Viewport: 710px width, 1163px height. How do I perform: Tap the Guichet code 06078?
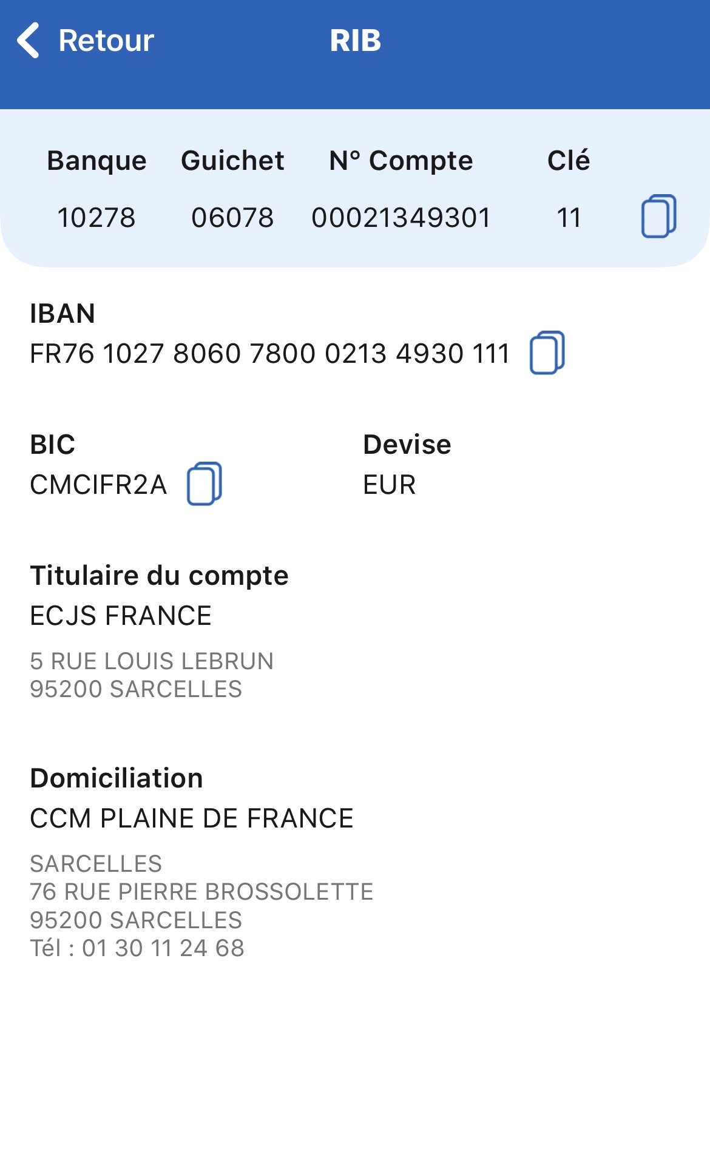tap(232, 217)
